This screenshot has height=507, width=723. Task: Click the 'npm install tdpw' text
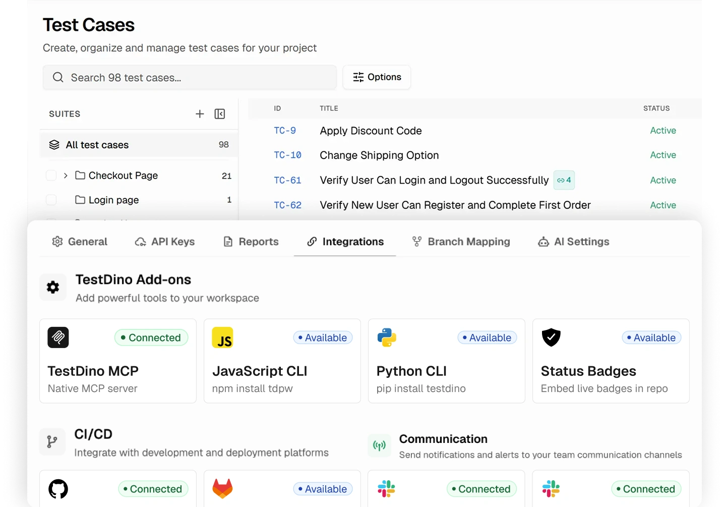252,388
